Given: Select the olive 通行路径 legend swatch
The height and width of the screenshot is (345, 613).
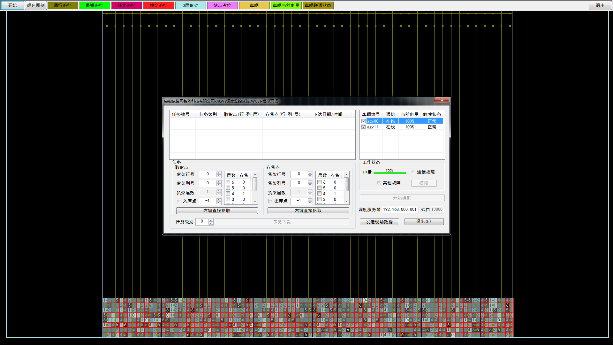Looking at the screenshot, I should pyautogui.click(x=63, y=5).
